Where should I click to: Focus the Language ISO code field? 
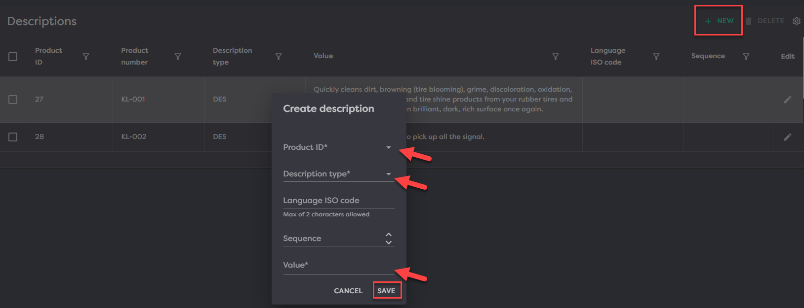pos(338,201)
